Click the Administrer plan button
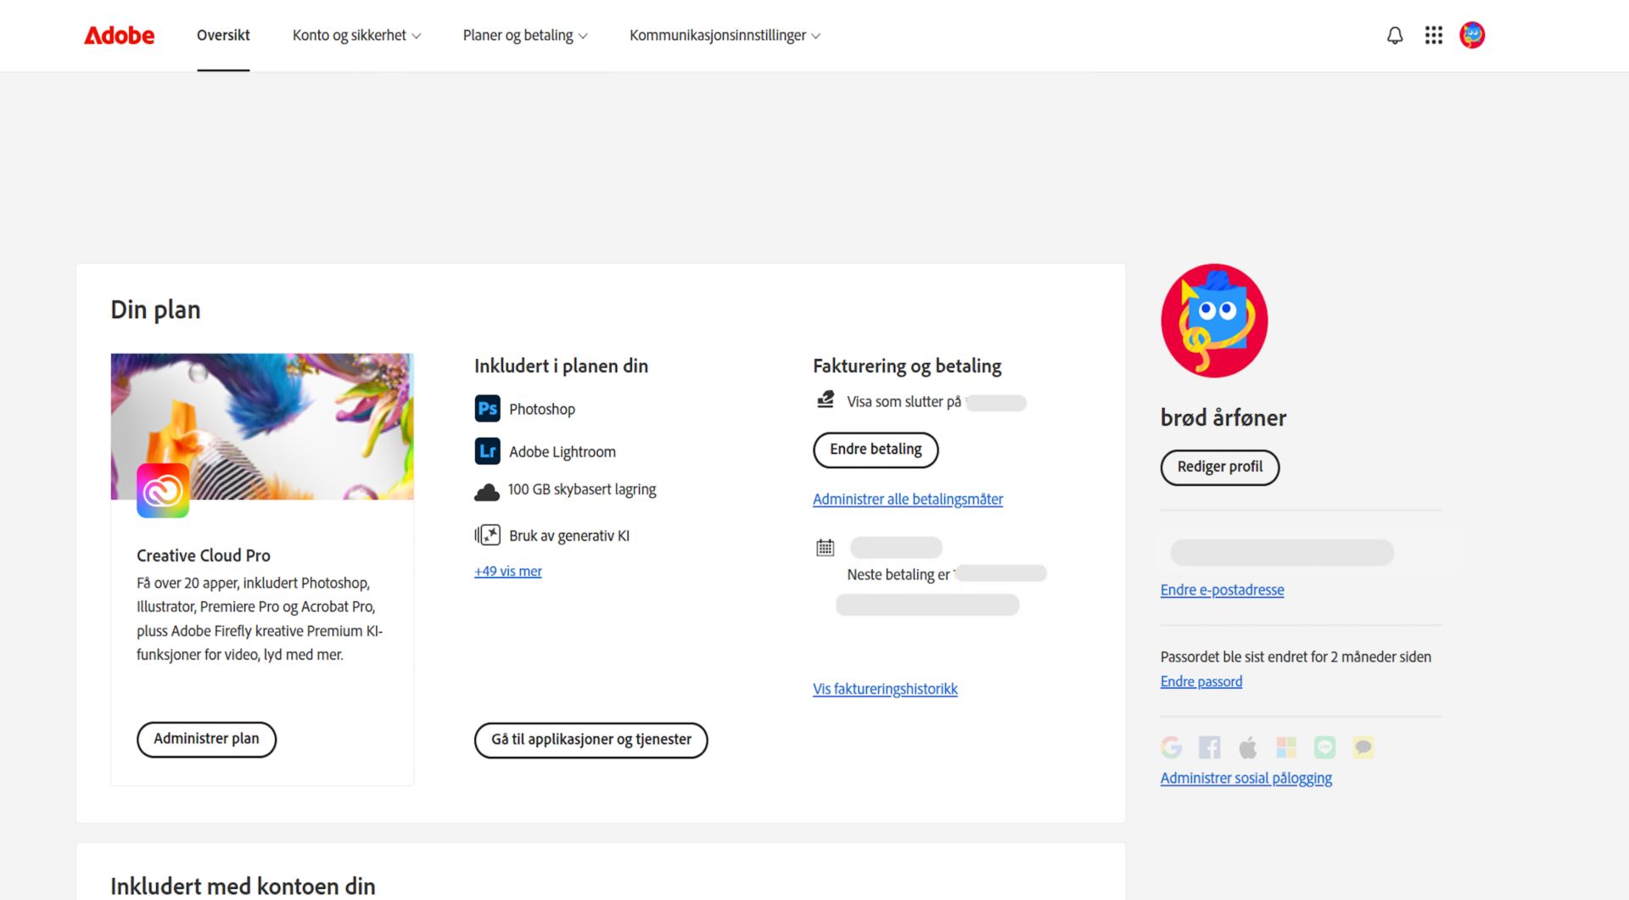Screen dimensions: 1629x900 tap(206, 739)
